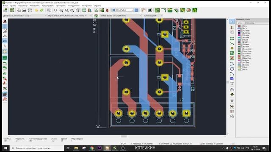Open track width dropdown
The image size is (271, 152).
point(25,16)
